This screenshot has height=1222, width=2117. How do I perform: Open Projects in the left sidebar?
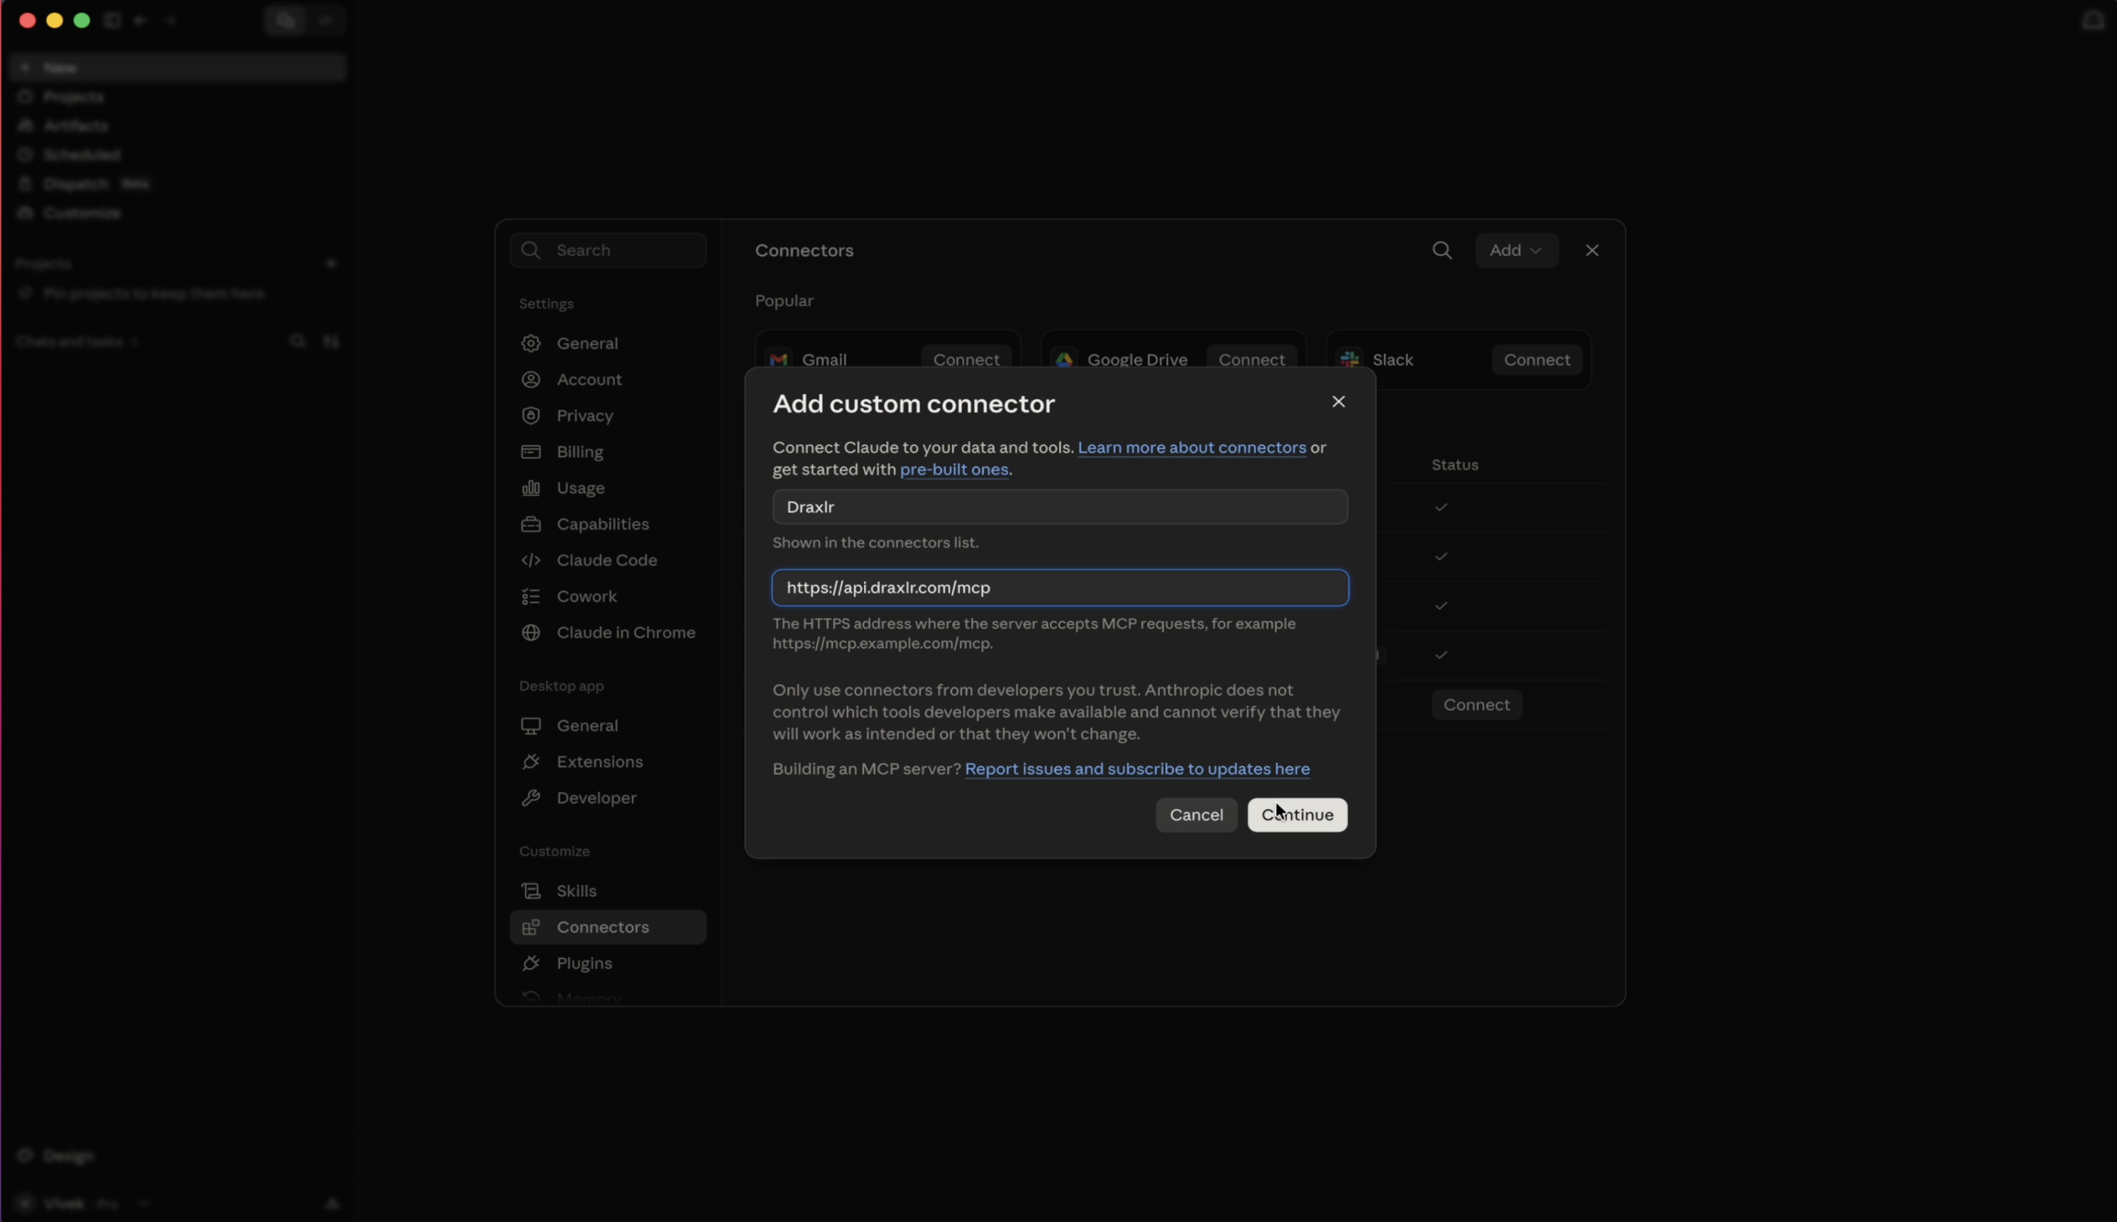(x=177, y=97)
